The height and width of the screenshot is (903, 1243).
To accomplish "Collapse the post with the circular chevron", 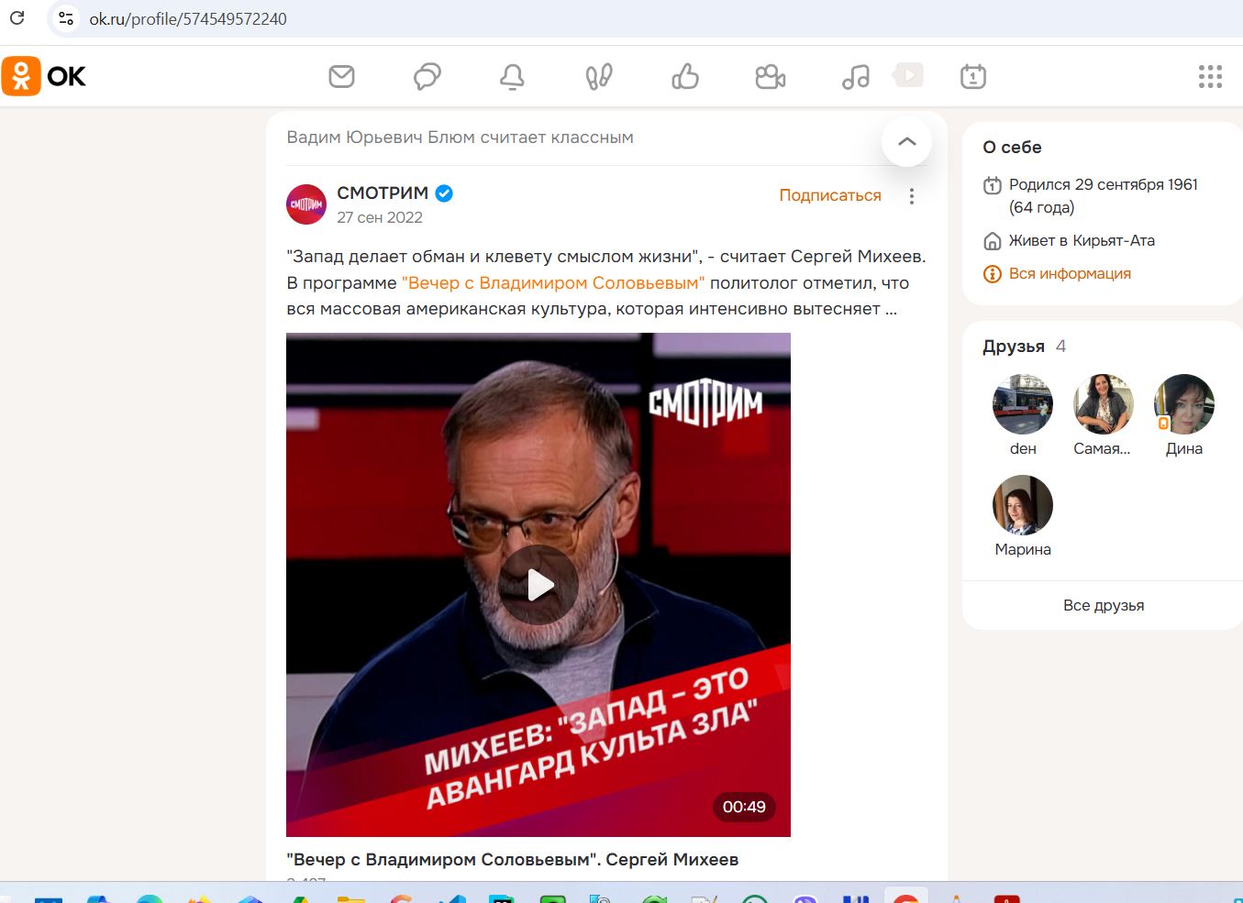I will coord(906,142).
